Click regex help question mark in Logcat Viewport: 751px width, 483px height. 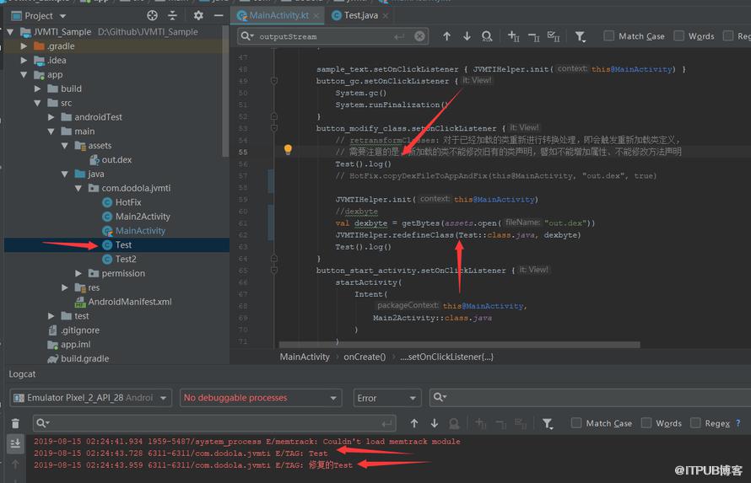click(x=738, y=423)
